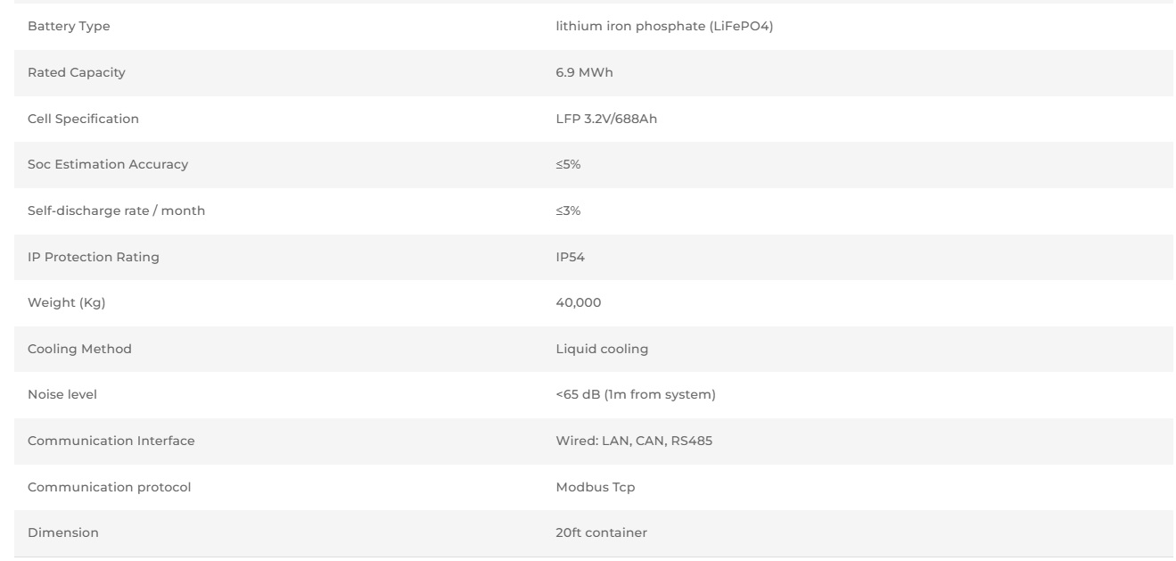
Task: Click the IP Protection Rating label
Action: [x=94, y=257]
